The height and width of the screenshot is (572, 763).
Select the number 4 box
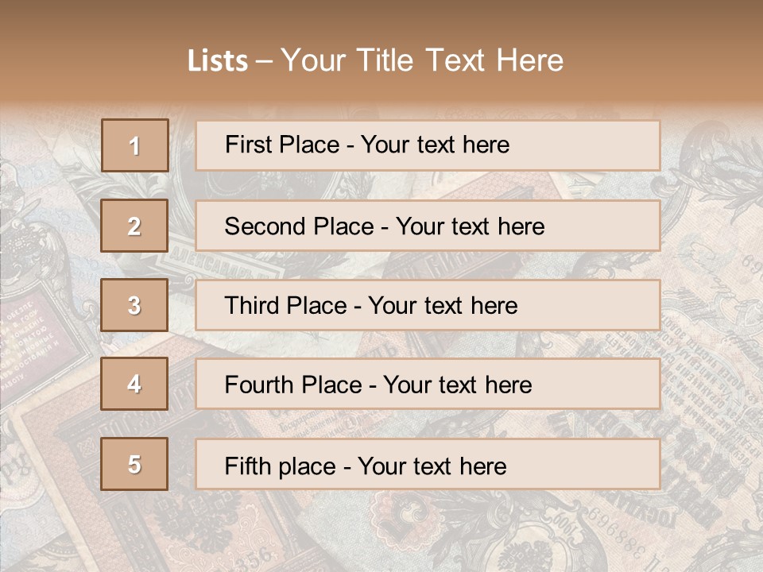[134, 385]
